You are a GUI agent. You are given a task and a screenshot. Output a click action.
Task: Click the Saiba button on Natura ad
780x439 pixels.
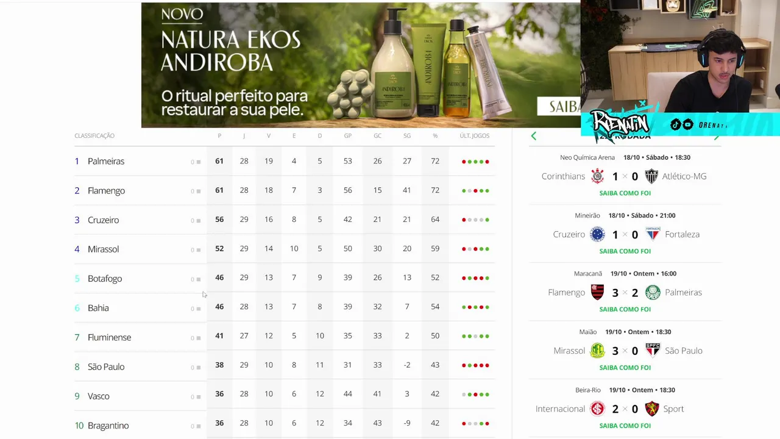tap(559, 106)
